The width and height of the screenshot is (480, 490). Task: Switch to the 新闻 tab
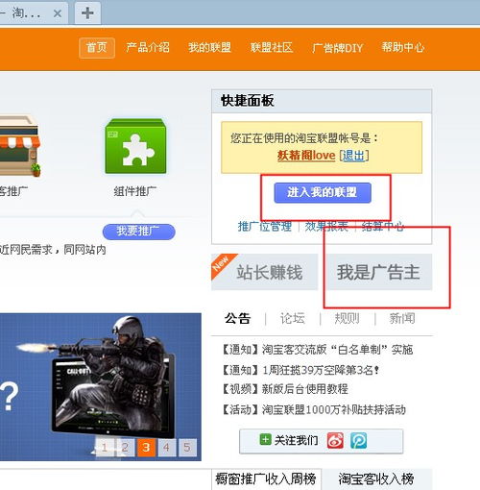tap(402, 318)
